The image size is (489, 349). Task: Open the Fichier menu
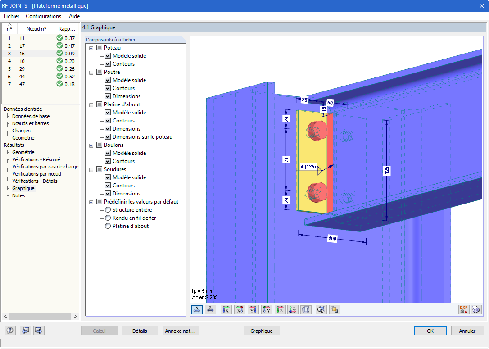pos(12,16)
